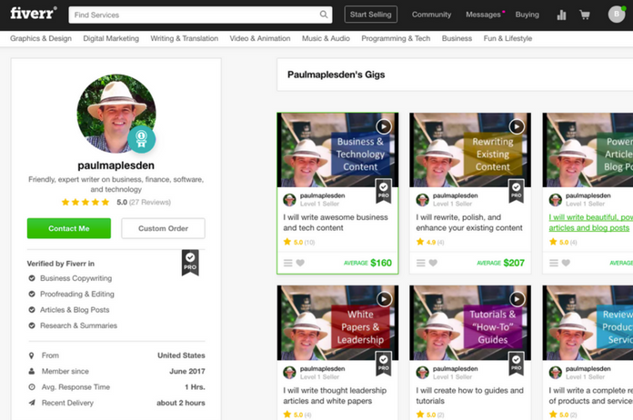
Task: Expand the Writing & Translation category
Action: click(184, 39)
